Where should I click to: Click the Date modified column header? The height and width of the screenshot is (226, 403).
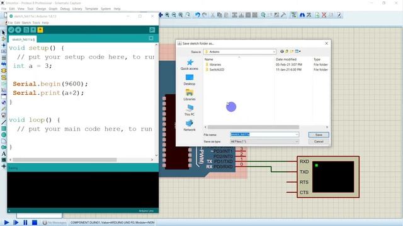click(286, 59)
